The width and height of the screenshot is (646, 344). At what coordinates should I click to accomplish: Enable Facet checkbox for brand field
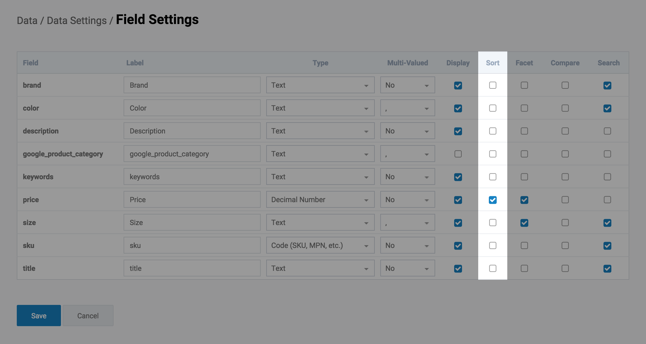point(524,85)
